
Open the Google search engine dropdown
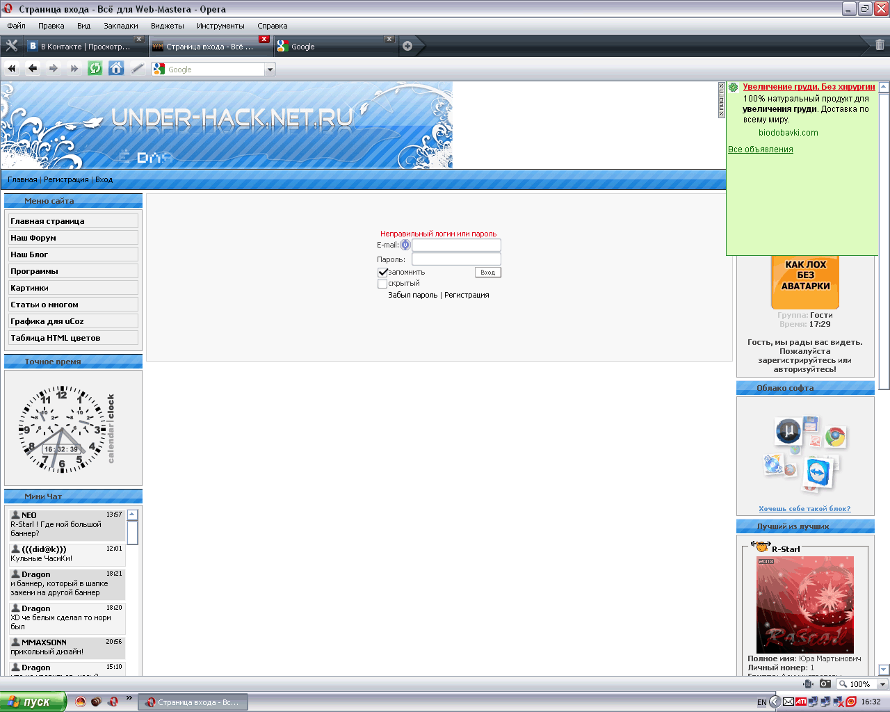pyautogui.click(x=270, y=70)
